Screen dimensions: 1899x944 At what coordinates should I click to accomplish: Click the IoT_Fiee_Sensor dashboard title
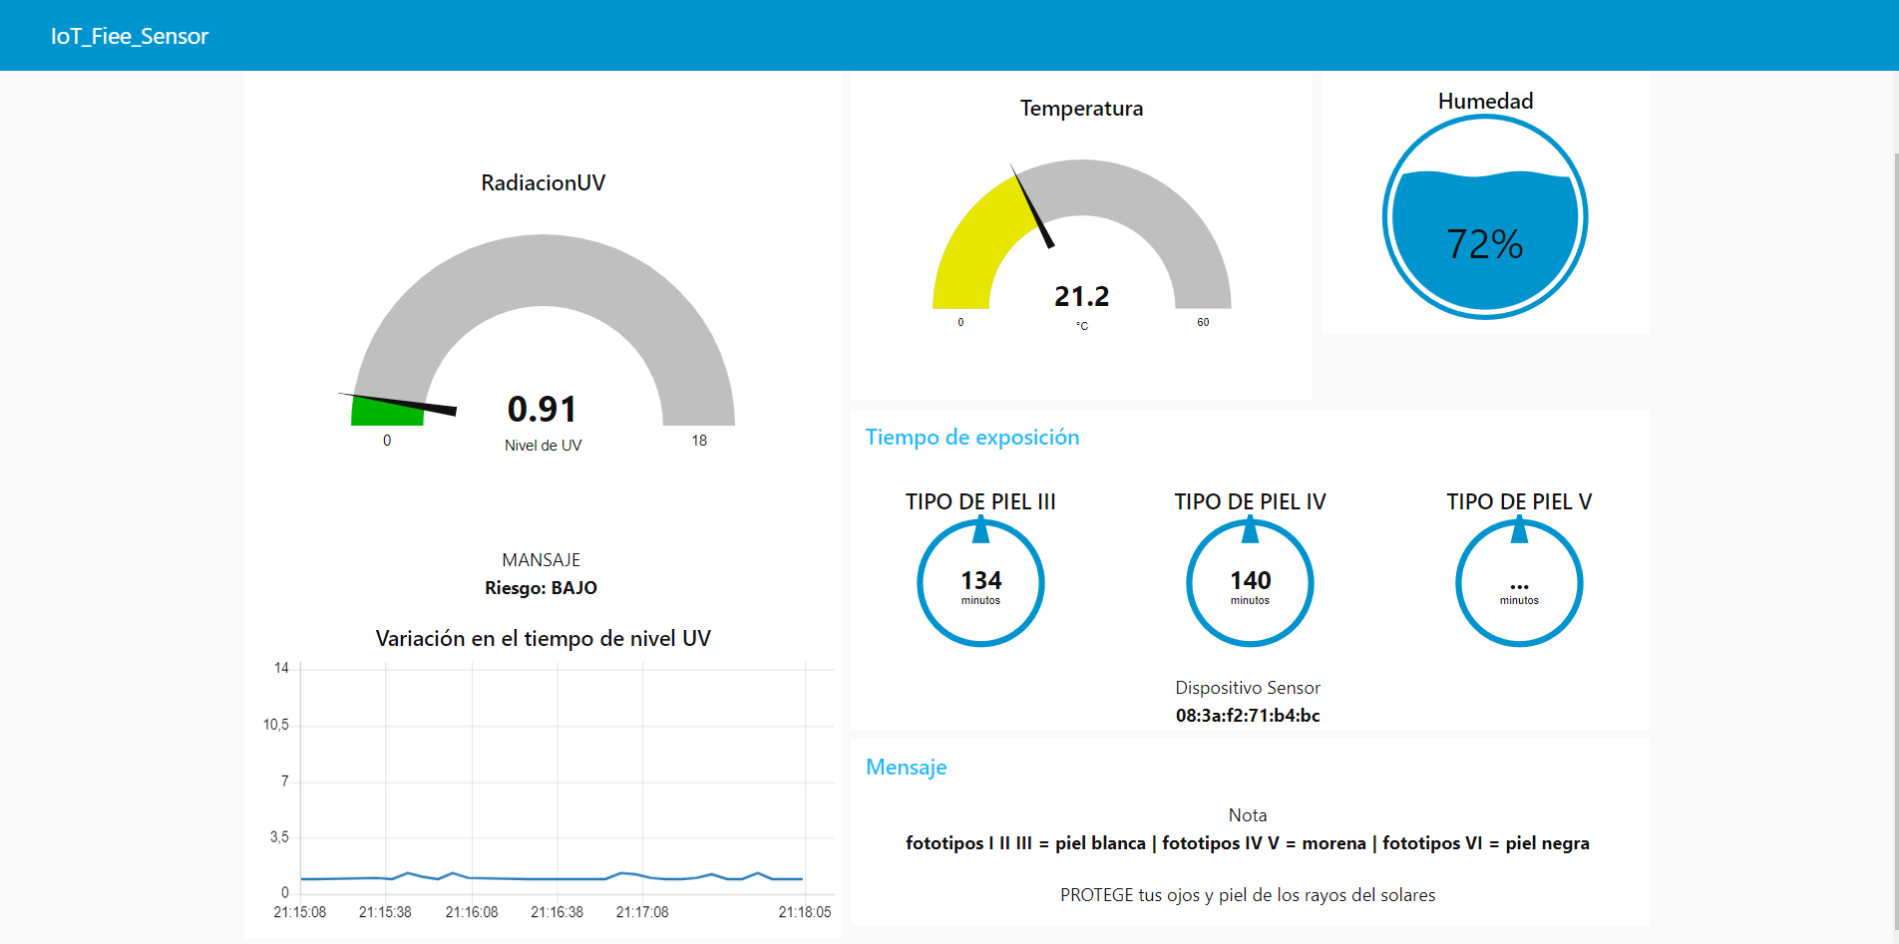[x=130, y=36]
